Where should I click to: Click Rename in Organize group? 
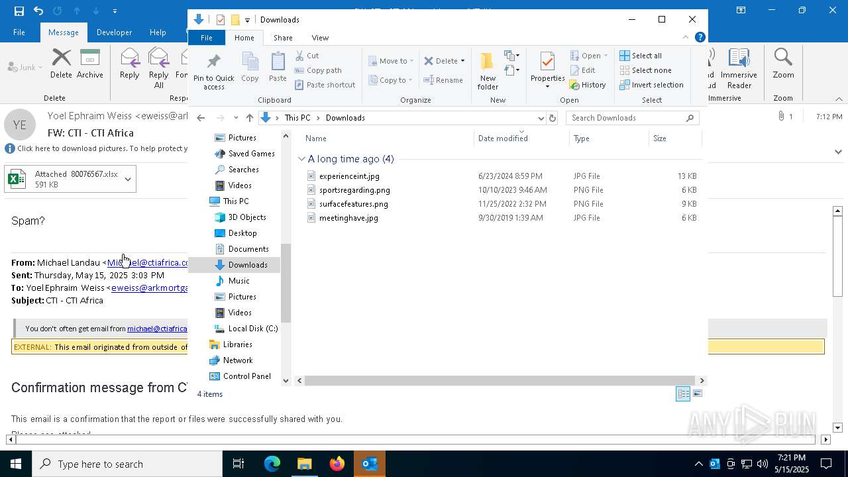443,80
